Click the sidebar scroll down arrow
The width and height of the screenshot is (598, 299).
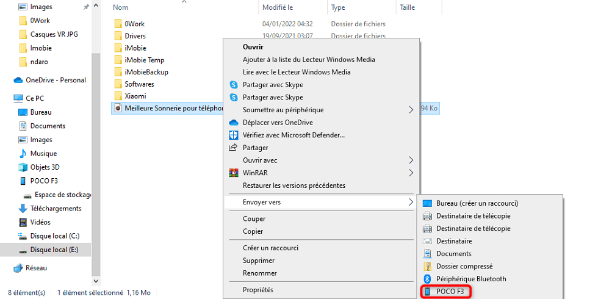96,281
